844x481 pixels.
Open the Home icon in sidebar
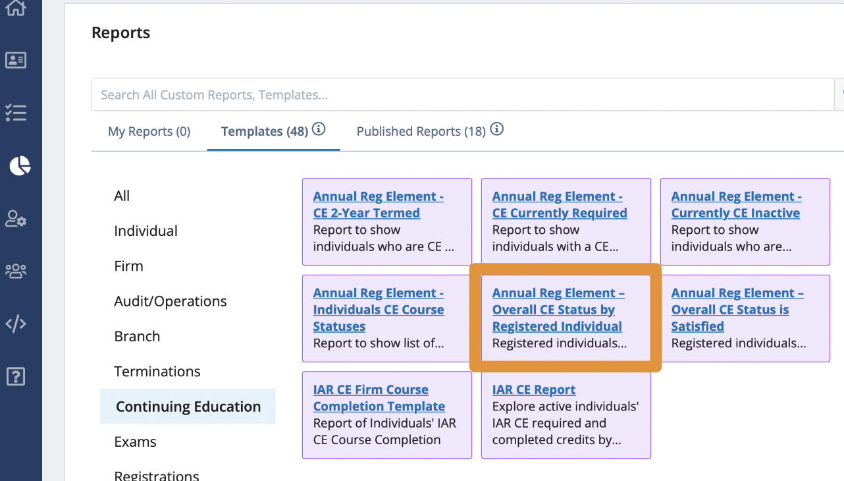click(16, 8)
